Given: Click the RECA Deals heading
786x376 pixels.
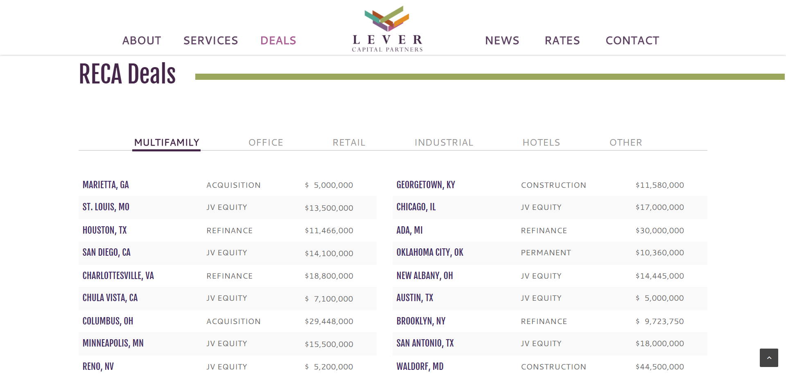Looking at the screenshot, I should click(127, 74).
